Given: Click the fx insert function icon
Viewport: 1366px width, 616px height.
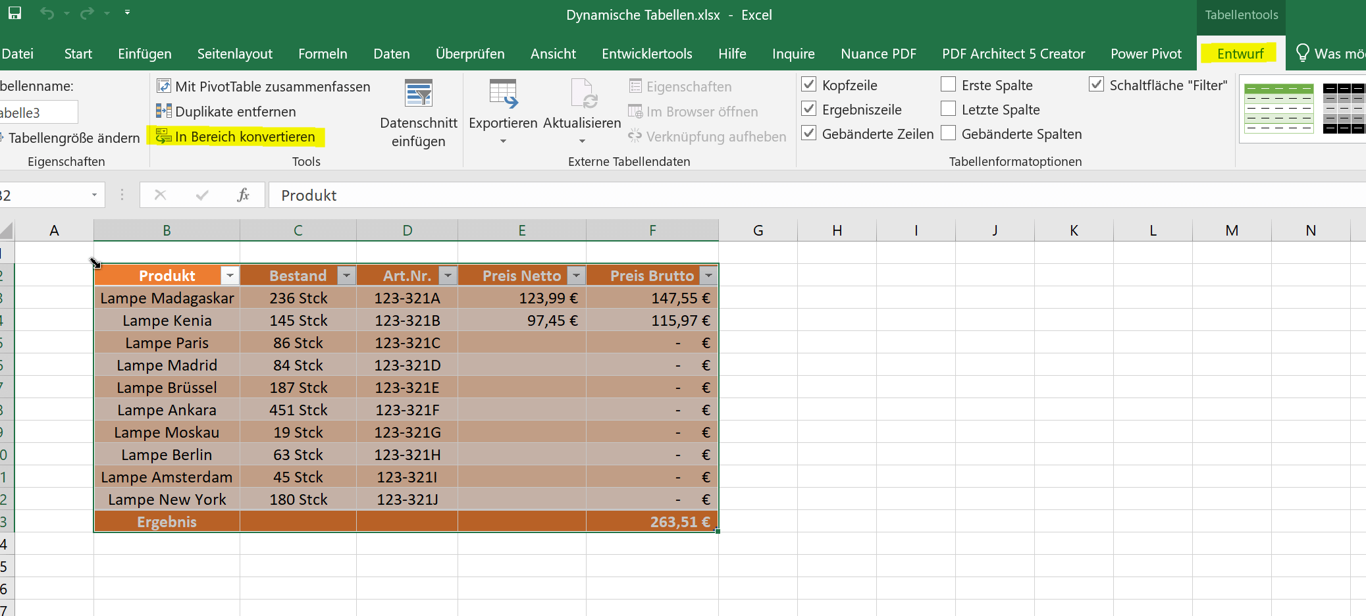Looking at the screenshot, I should 243,195.
